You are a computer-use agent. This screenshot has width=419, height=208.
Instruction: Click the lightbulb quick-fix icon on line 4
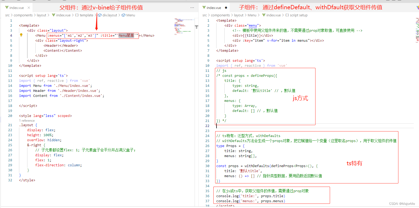[21, 35]
